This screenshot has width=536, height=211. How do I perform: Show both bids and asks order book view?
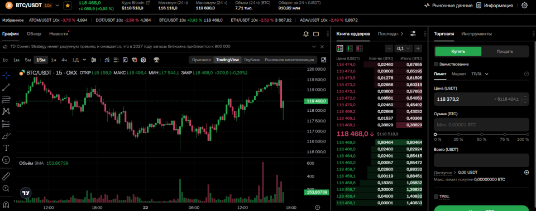point(340,48)
